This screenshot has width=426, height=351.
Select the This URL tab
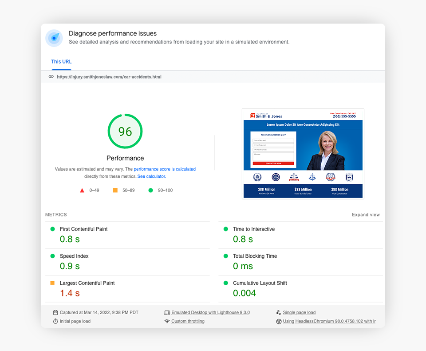[61, 62]
